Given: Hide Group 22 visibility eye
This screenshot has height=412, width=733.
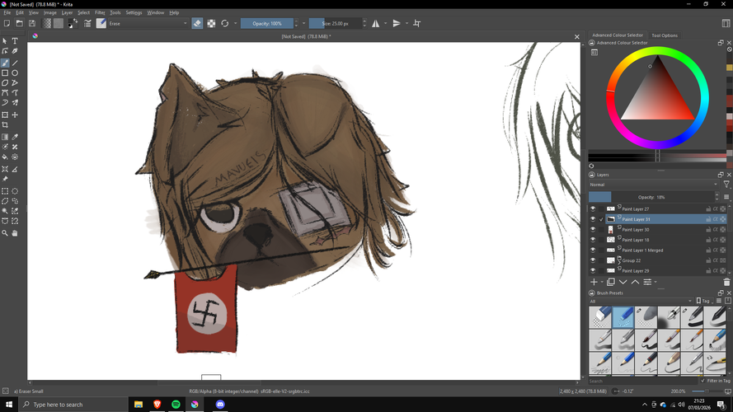Looking at the screenshot, I should pyautogui.click(x=593, y=260).
